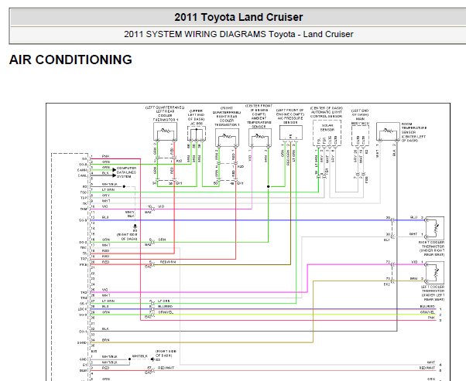
Task: Click the wire junction dot below Ambient Temperature Sensor
Action: click(269, 187)
